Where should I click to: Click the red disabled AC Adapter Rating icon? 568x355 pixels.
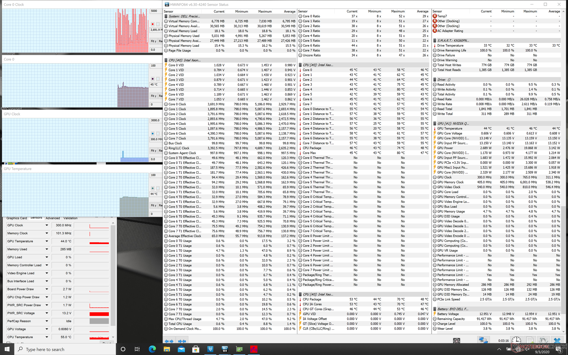435,31
